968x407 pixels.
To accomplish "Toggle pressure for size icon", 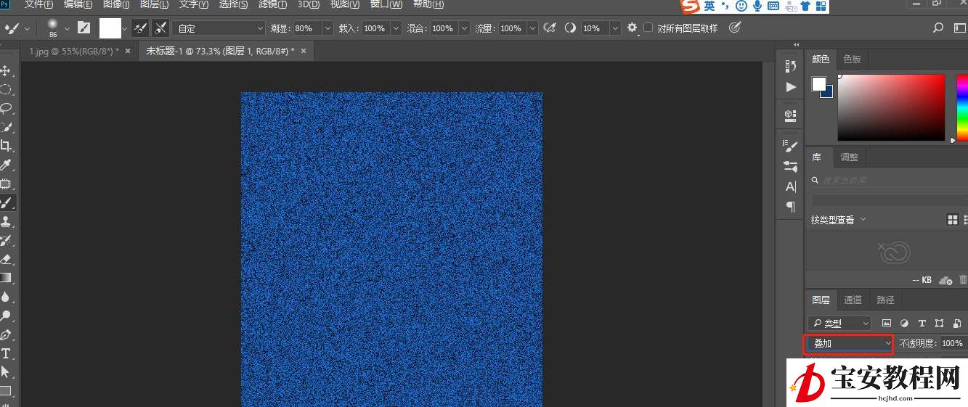I will coord(735,28).
